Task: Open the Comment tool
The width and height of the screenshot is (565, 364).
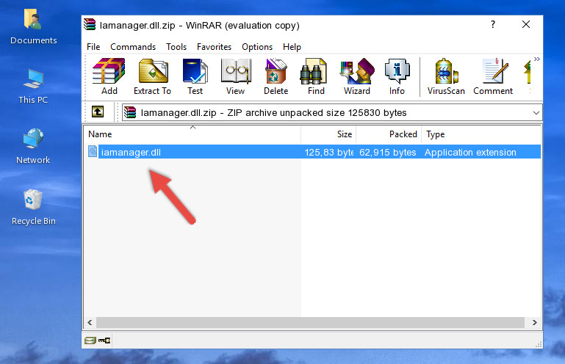Action: (493, 76)
